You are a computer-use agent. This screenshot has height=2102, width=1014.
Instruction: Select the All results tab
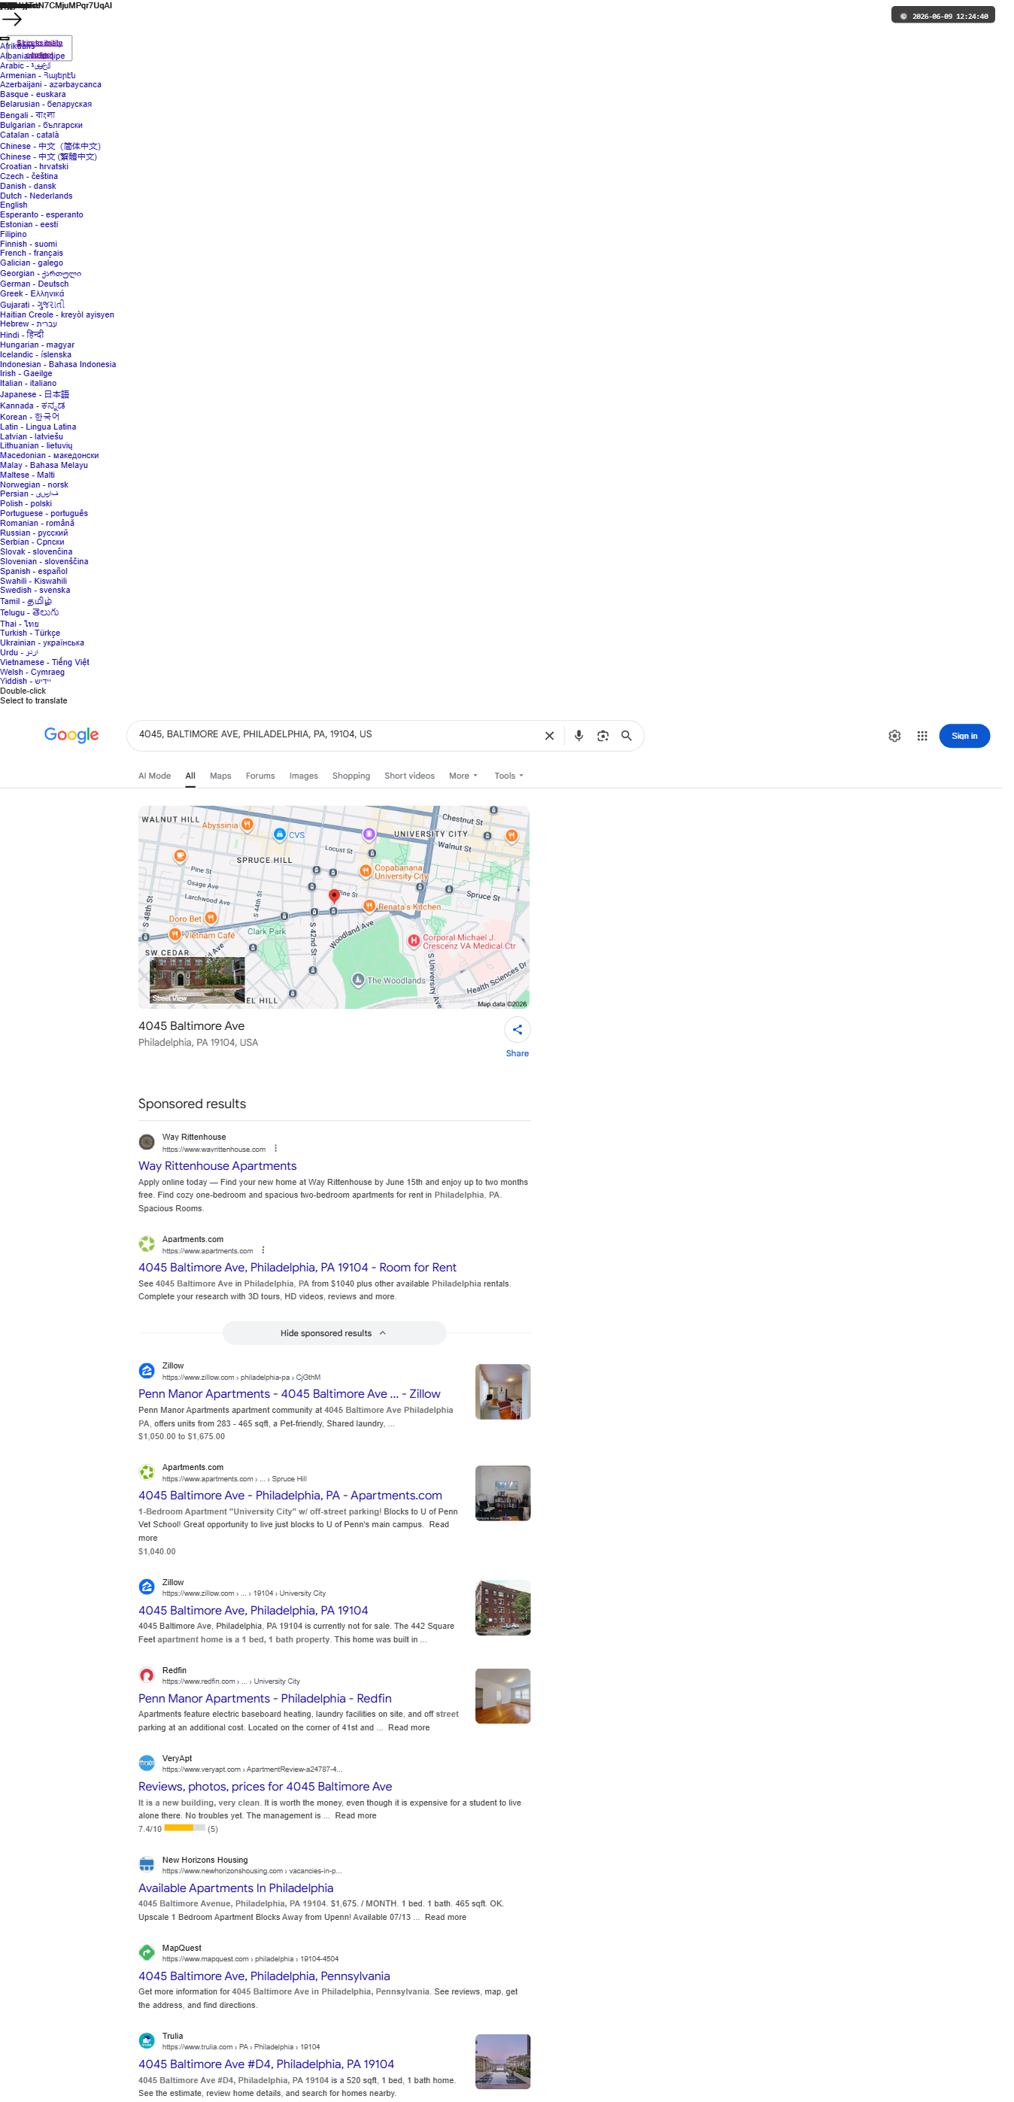tap(190, 776)
